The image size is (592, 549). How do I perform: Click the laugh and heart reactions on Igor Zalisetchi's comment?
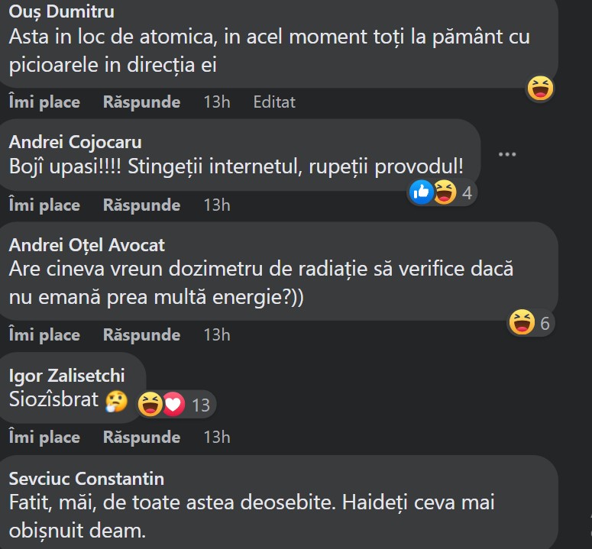pos(162,404)
